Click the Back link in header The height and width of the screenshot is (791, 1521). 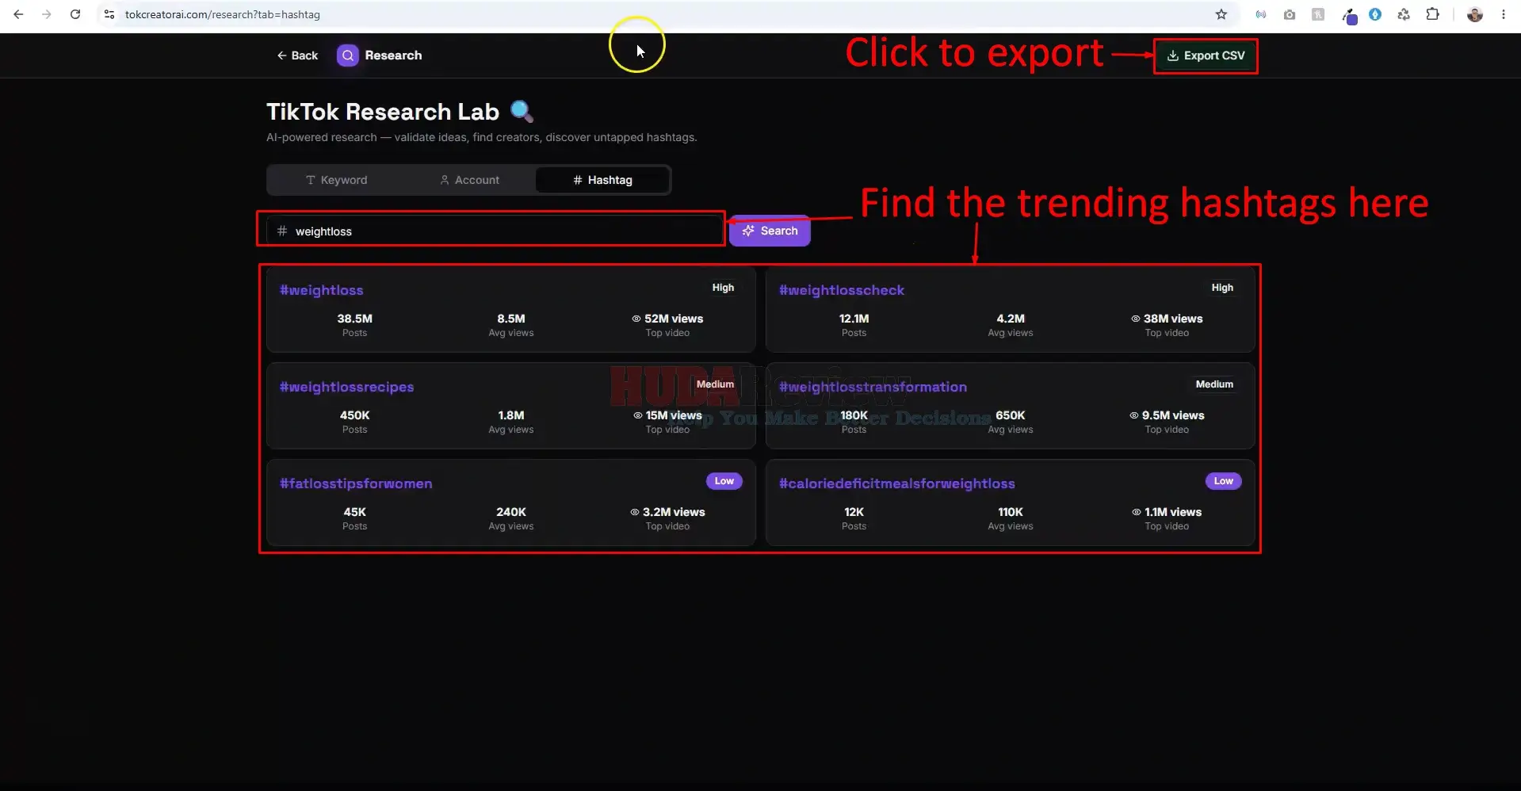point(297,55)
